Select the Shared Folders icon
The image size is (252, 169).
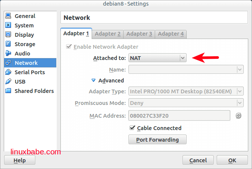coord(8,91)
